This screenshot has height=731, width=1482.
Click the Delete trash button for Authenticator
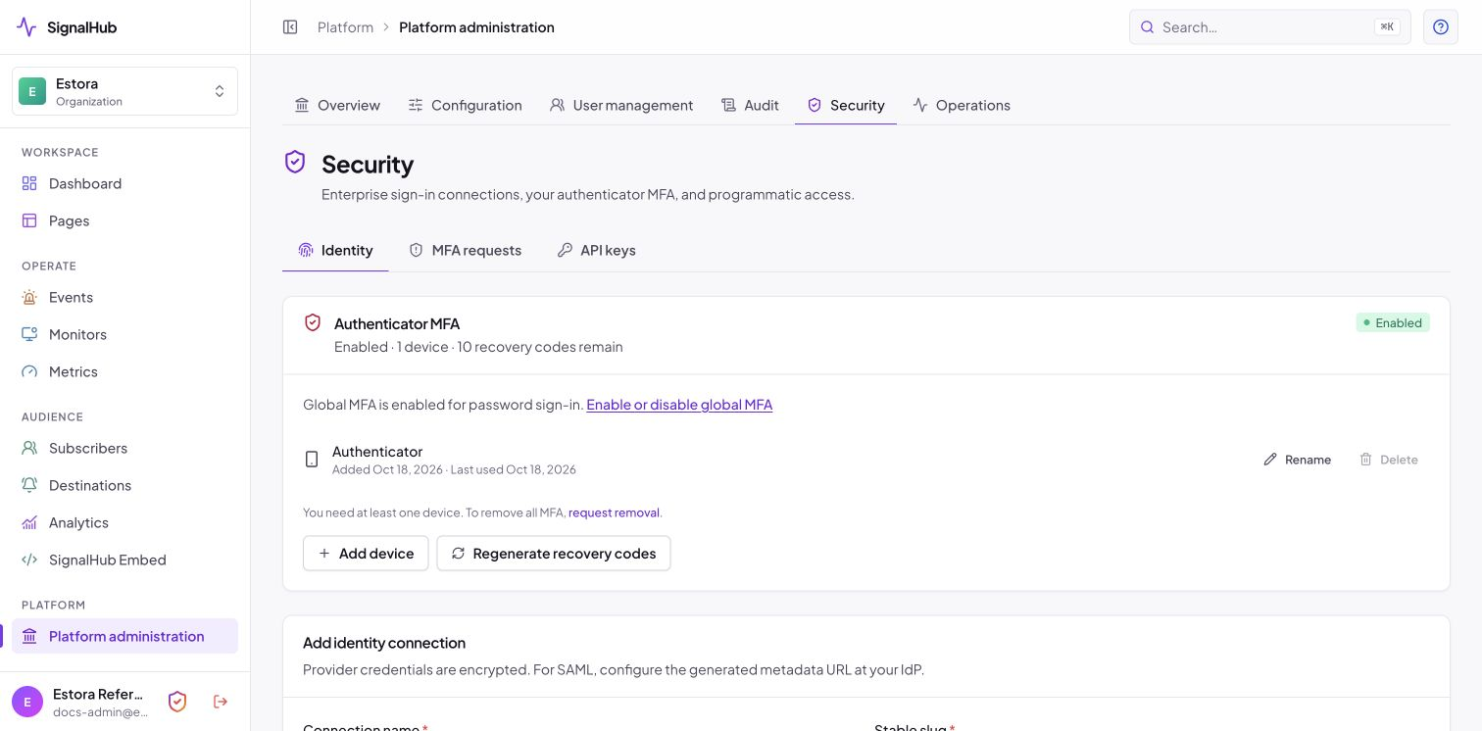(1389, 460)
